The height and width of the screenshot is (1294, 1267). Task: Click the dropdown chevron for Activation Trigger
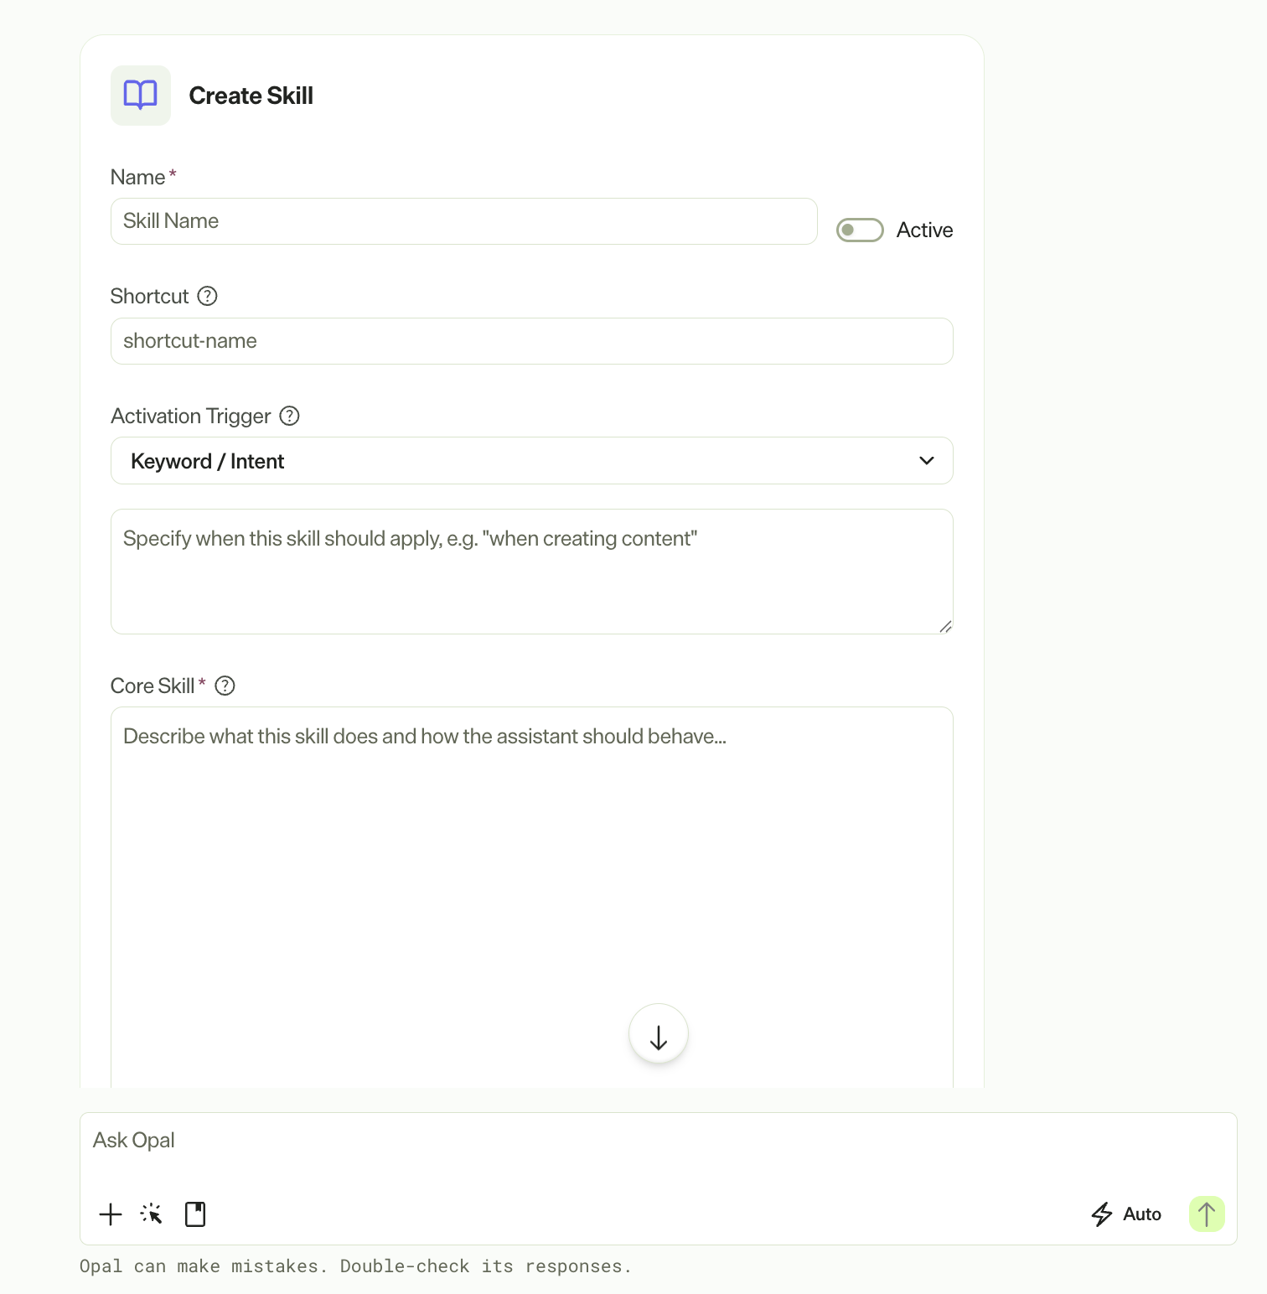point(927,461)
